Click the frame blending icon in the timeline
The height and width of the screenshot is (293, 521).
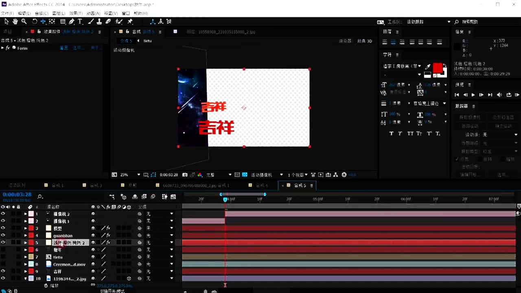tap(144, 197)
